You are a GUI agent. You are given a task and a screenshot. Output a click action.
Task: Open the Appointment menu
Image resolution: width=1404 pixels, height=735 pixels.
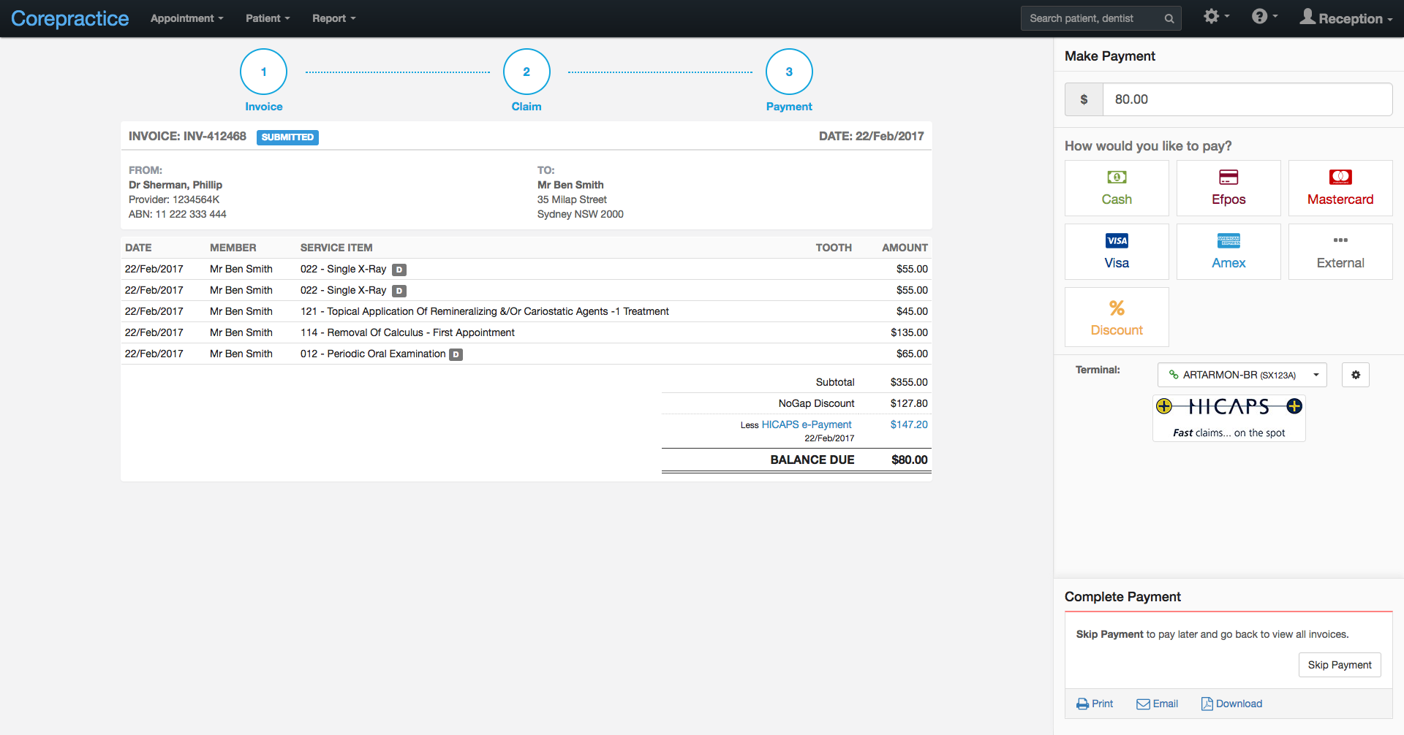[x=186, y=18]
